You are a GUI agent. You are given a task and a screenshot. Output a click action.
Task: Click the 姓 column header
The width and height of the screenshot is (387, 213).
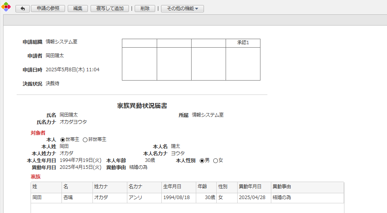[46, 187]
